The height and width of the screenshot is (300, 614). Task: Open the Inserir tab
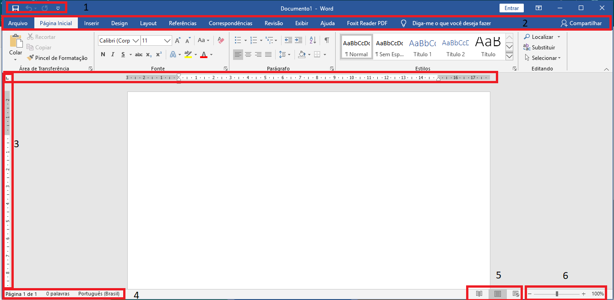(x=92, y=23)
